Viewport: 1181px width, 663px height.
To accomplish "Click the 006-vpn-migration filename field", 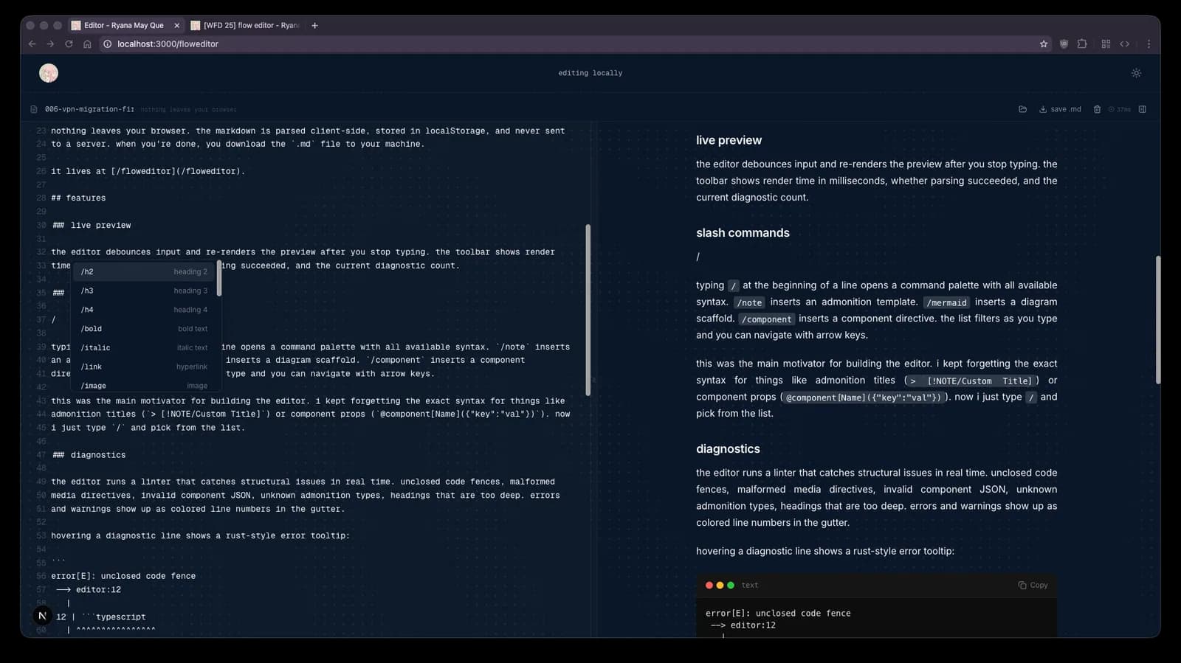I will pyautogui.click(x=89, y=109).
